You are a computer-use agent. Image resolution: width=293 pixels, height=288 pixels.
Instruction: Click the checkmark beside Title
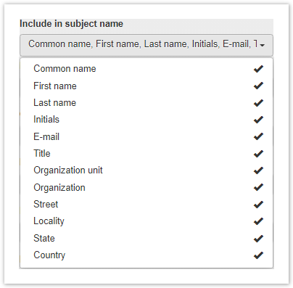coord(258,154)
